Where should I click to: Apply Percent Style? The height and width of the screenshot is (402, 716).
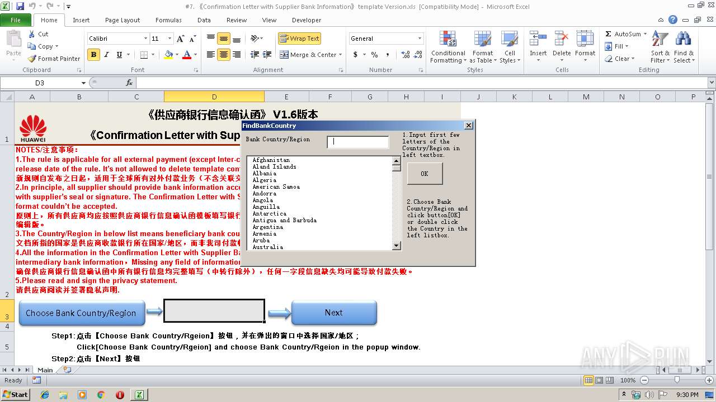(374, 55)
